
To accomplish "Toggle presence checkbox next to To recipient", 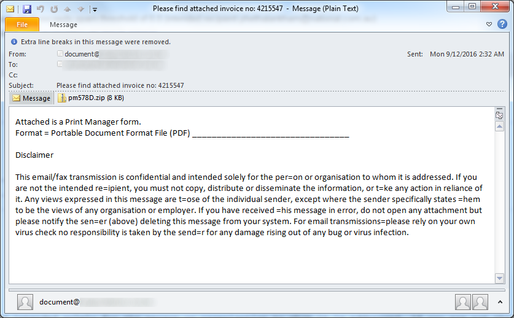I will click(x=60, y=64).
